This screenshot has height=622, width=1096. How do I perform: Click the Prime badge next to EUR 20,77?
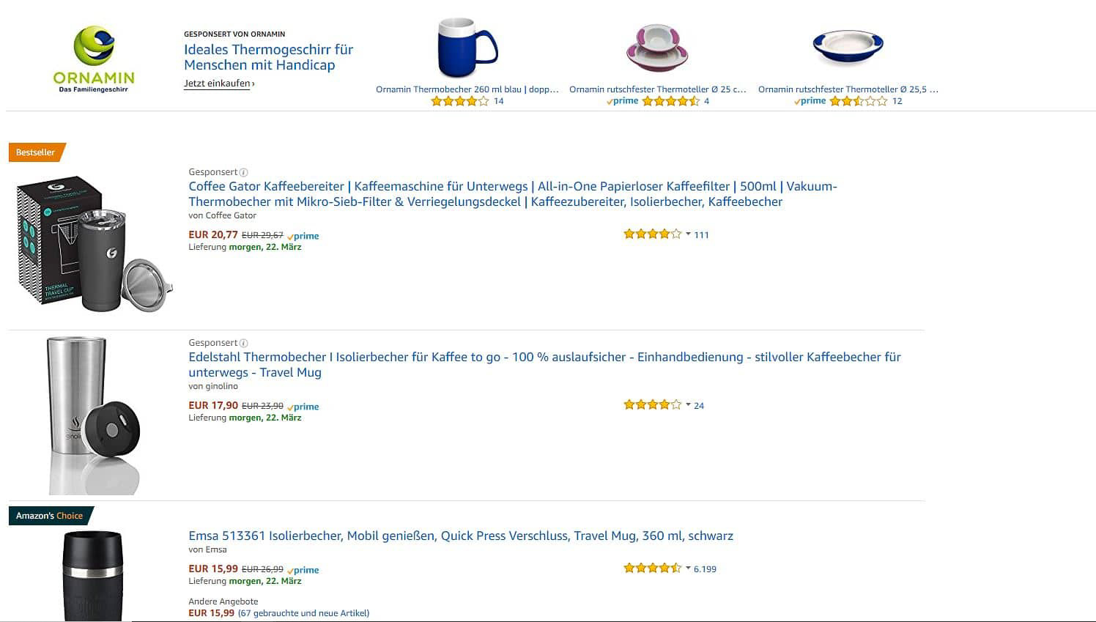click(x=303, y=236)
